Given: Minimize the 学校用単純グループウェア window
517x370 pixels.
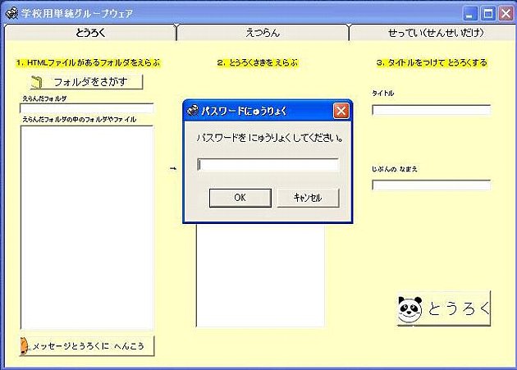Looking at the screenshot, I should 470,13.
